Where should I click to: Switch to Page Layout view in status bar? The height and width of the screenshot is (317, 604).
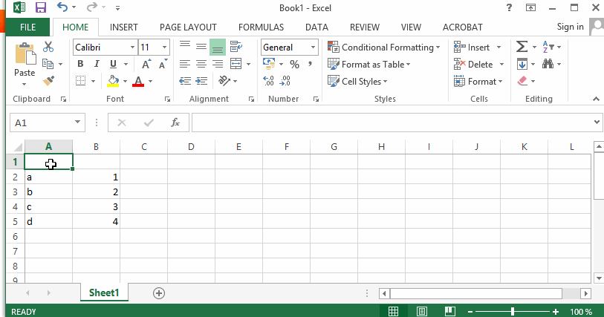422,311
